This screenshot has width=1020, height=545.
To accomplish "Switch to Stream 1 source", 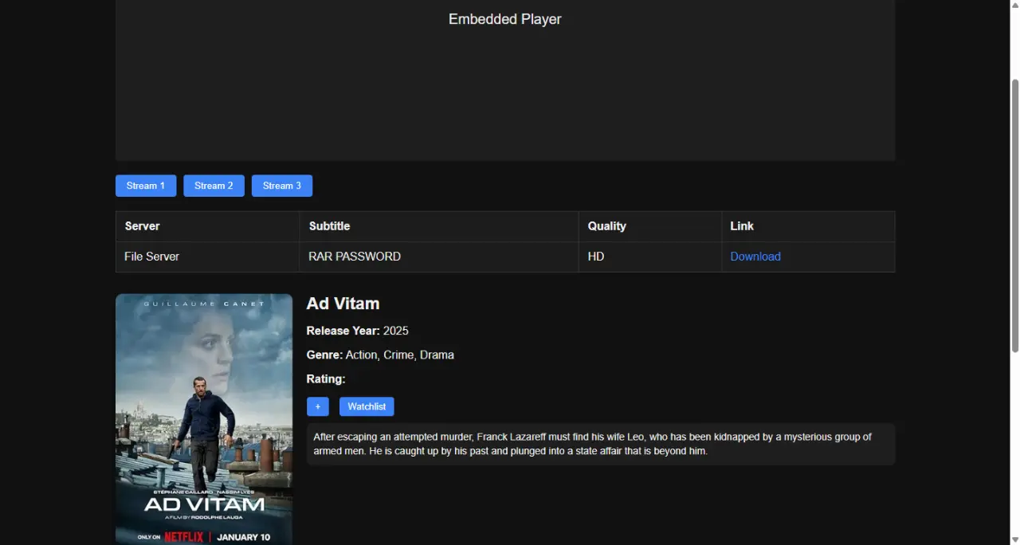I will 146,186.
